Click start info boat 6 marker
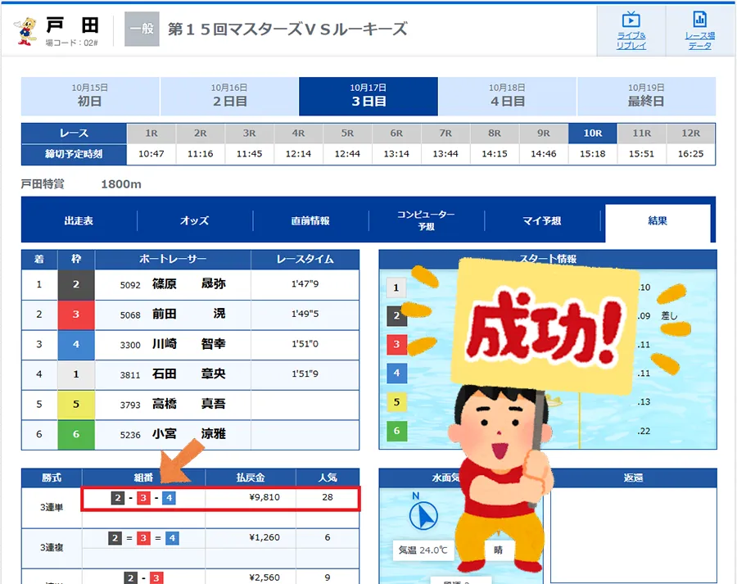Screen dimensions: 737x584 pos(396,431)
